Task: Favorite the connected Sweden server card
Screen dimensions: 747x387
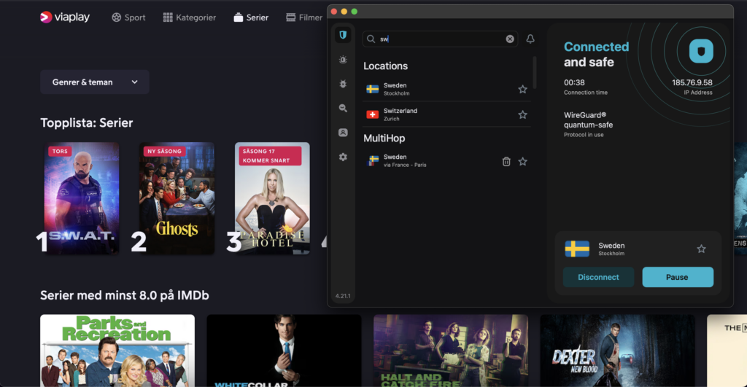Action: 701,249
